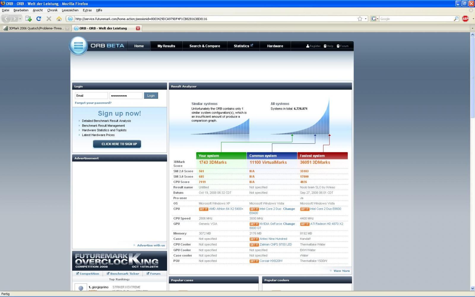Click the GET IT badge beside Antec Nine Hundred
475x297 pixels.
click(254, 239)
